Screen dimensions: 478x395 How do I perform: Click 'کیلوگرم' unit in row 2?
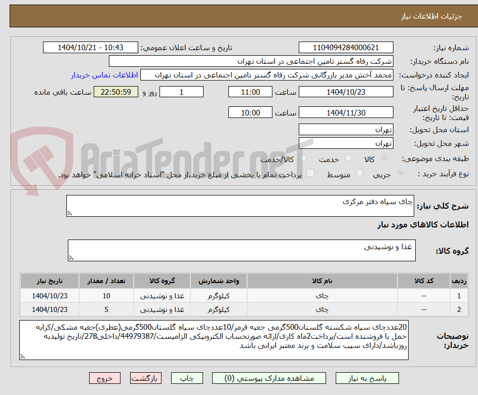pos(219,309)
